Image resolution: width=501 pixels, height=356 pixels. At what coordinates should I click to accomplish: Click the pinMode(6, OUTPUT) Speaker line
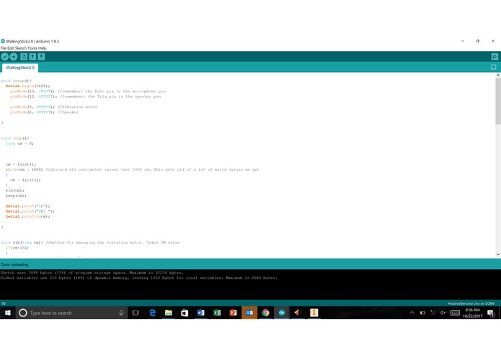pyautogui.click(x=44, y=112)
